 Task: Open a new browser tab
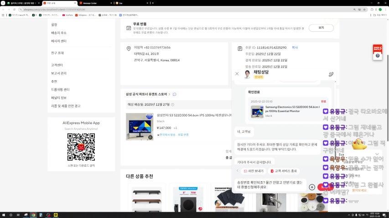153,3
